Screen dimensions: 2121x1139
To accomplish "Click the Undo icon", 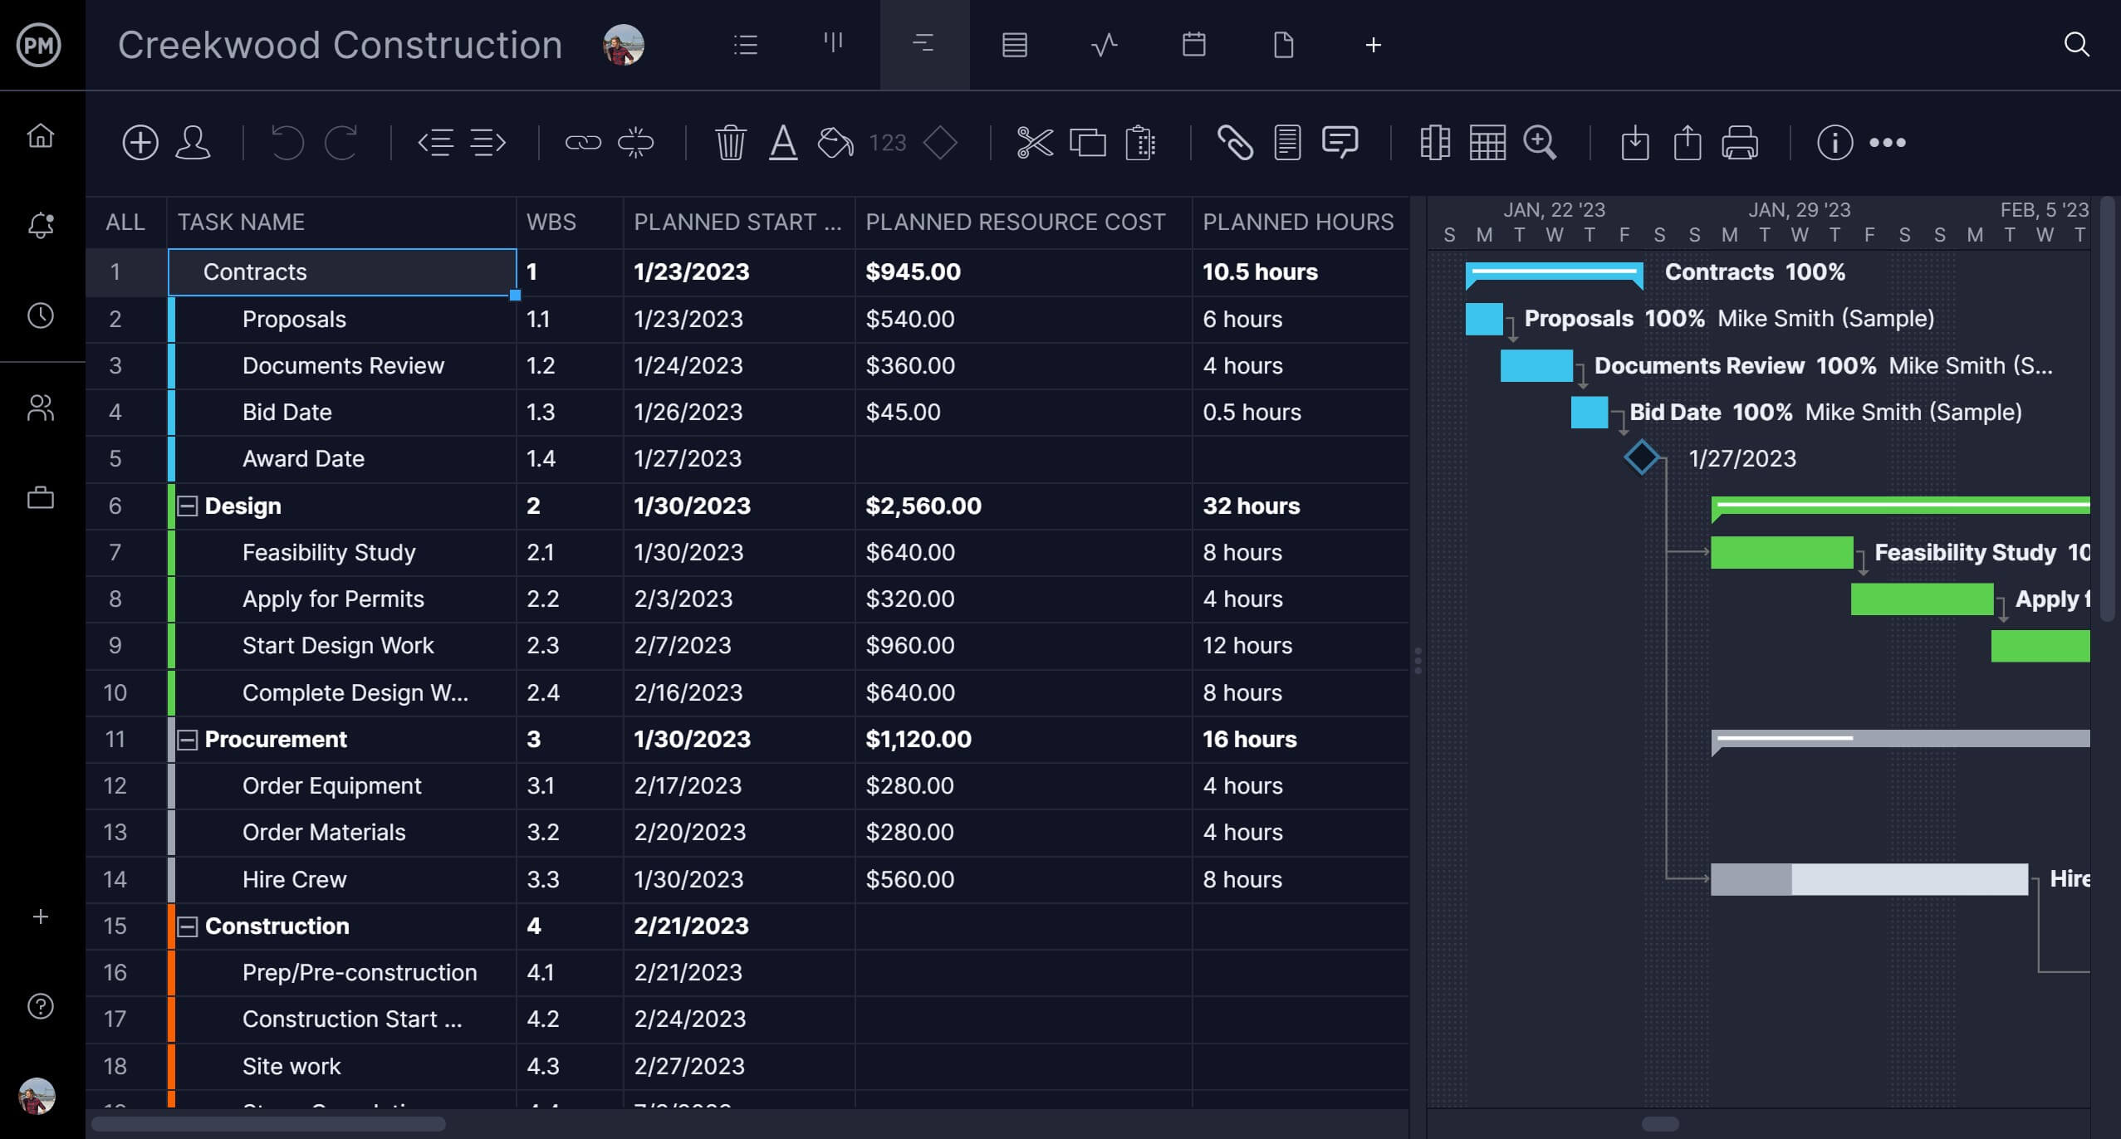I will pos(285,142).
